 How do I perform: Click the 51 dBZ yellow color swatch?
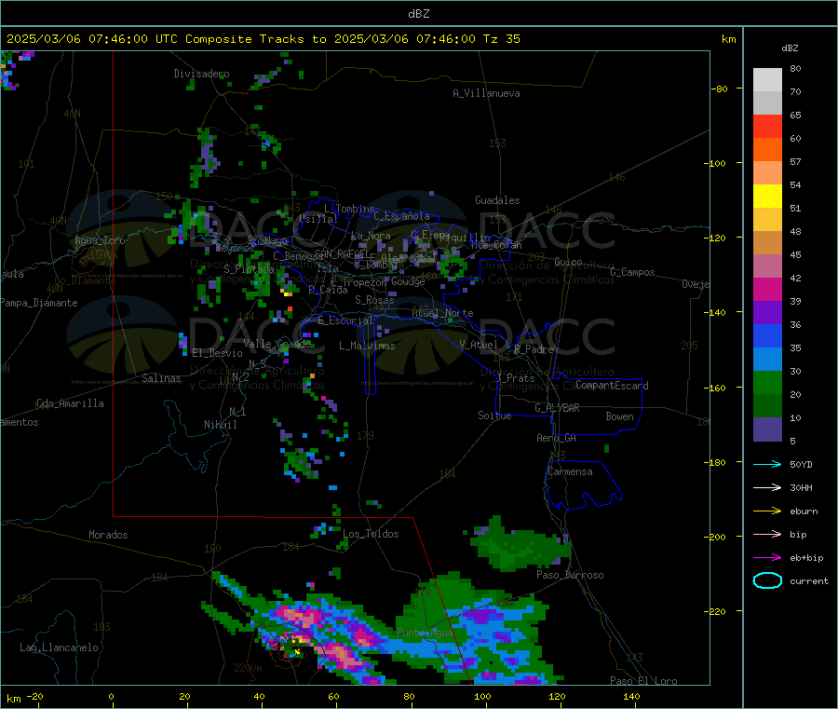(x=767, y=197)
